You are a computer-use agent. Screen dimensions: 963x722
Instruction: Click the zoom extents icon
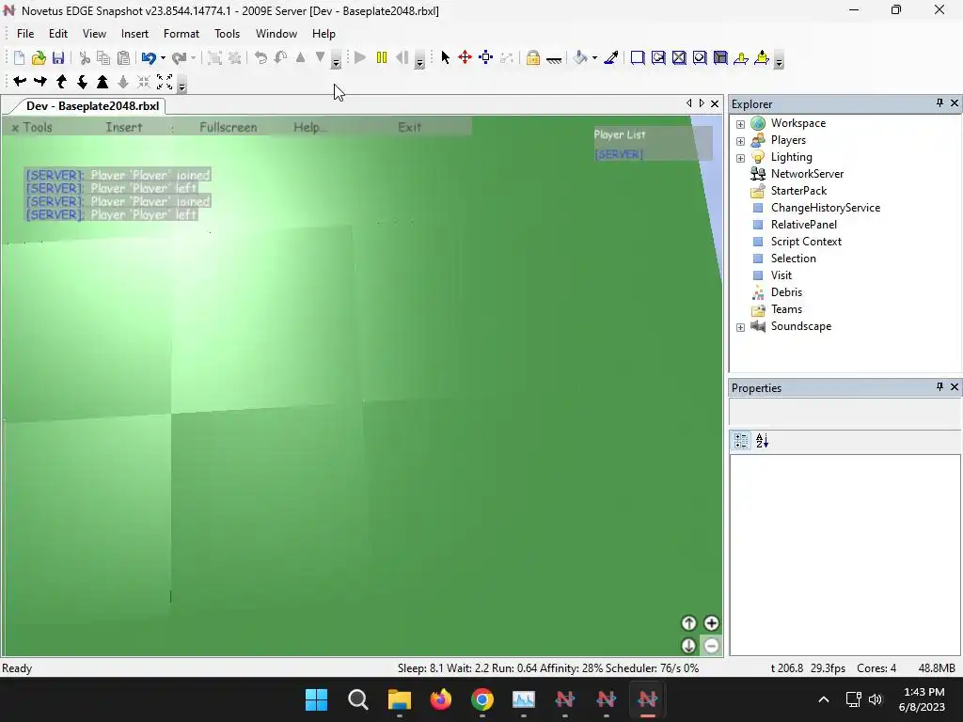coord(165,81)
